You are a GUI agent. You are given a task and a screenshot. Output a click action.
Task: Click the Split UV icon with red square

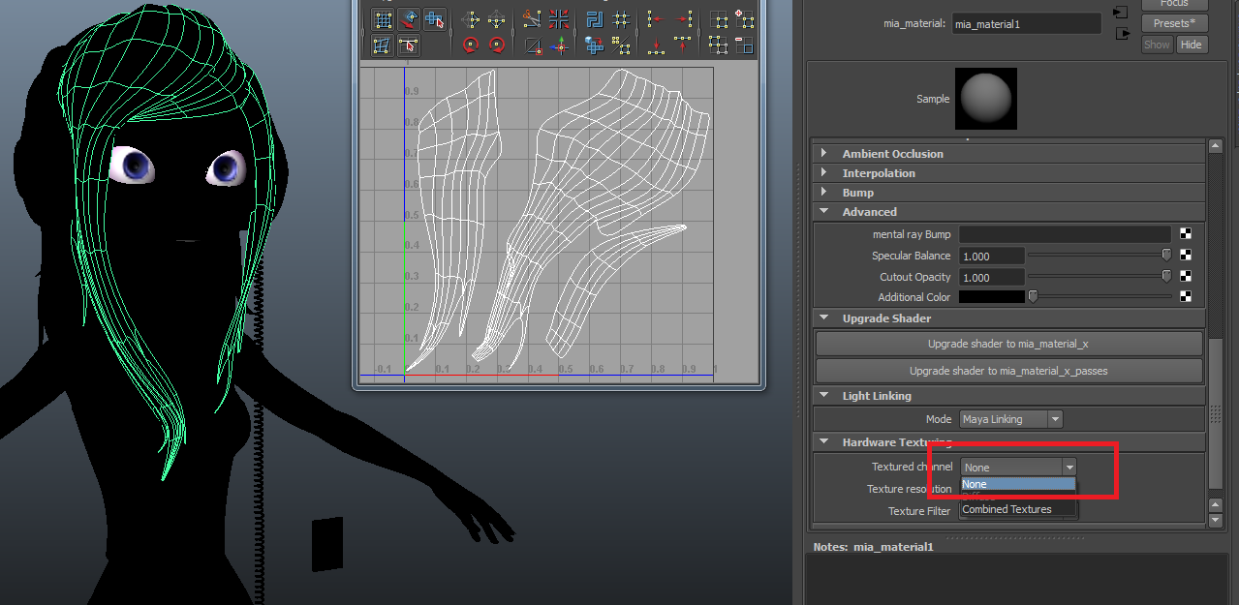[532, 45]
